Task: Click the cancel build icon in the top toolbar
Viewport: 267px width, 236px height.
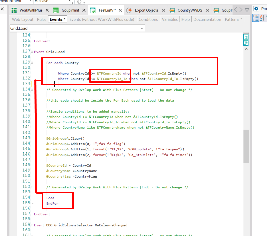Action: pyautogui.click(x=79, y=2)
